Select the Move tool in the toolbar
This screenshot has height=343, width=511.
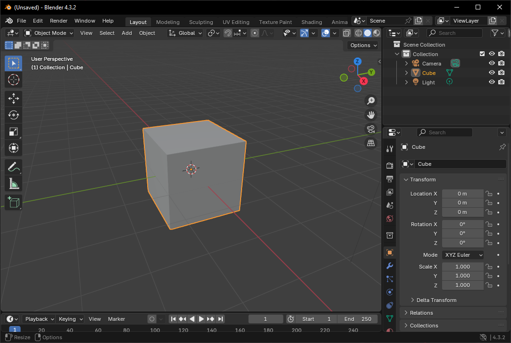point(13,98)
